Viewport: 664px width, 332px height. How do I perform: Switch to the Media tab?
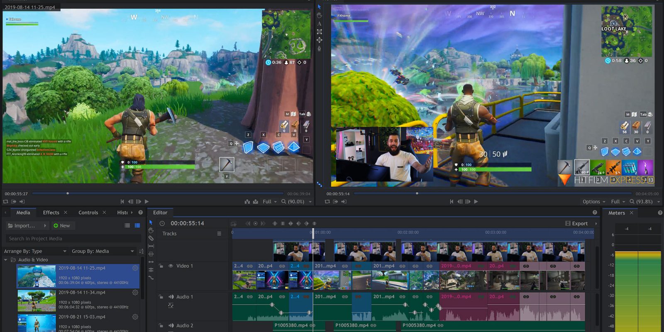coord(23,212)
